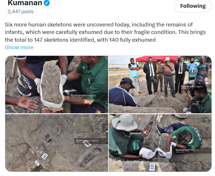Click the 137 marker tag in the photo
The width and height of the screenshot is (215, 176).
tap(152, 167)
